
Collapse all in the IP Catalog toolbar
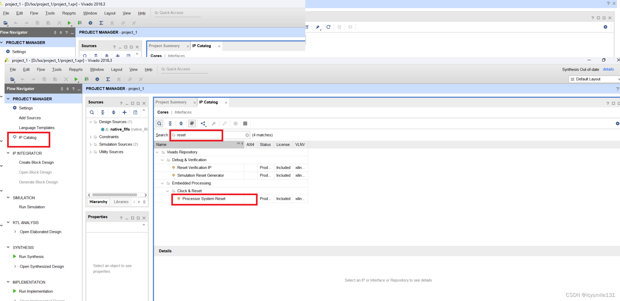pos(170,124)
